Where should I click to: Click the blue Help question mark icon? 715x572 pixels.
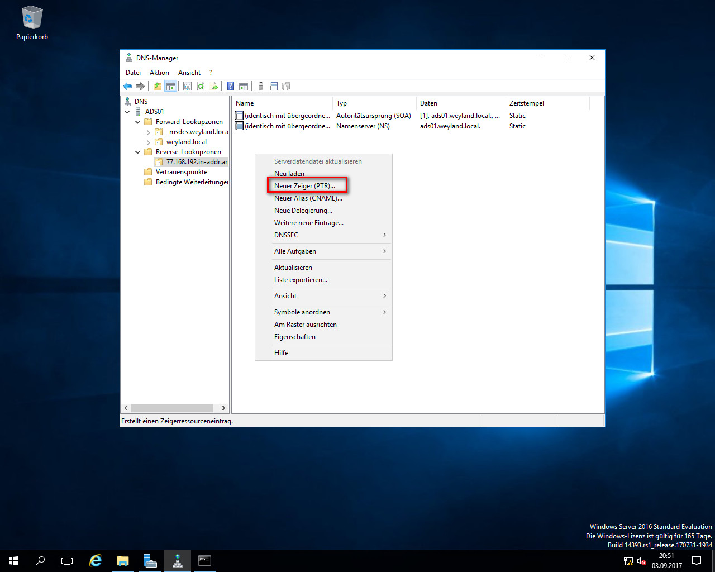point(230,86)
